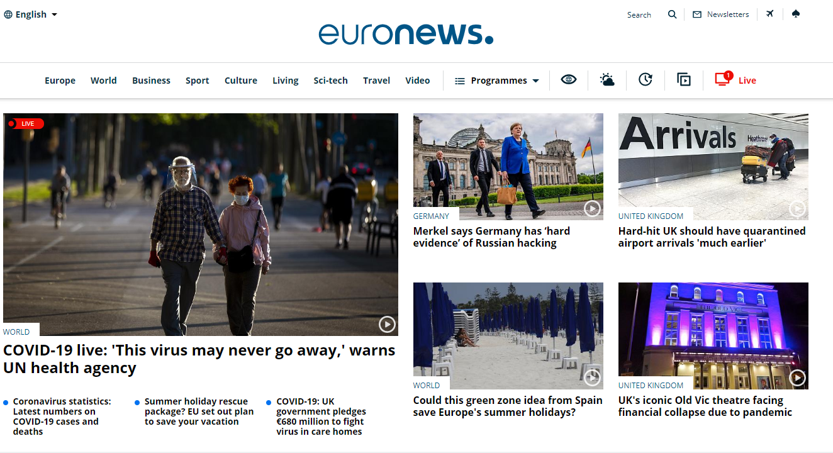The image size is (833, 453).
Task: Click the search magnifier icon
Action: pos(673,14)
